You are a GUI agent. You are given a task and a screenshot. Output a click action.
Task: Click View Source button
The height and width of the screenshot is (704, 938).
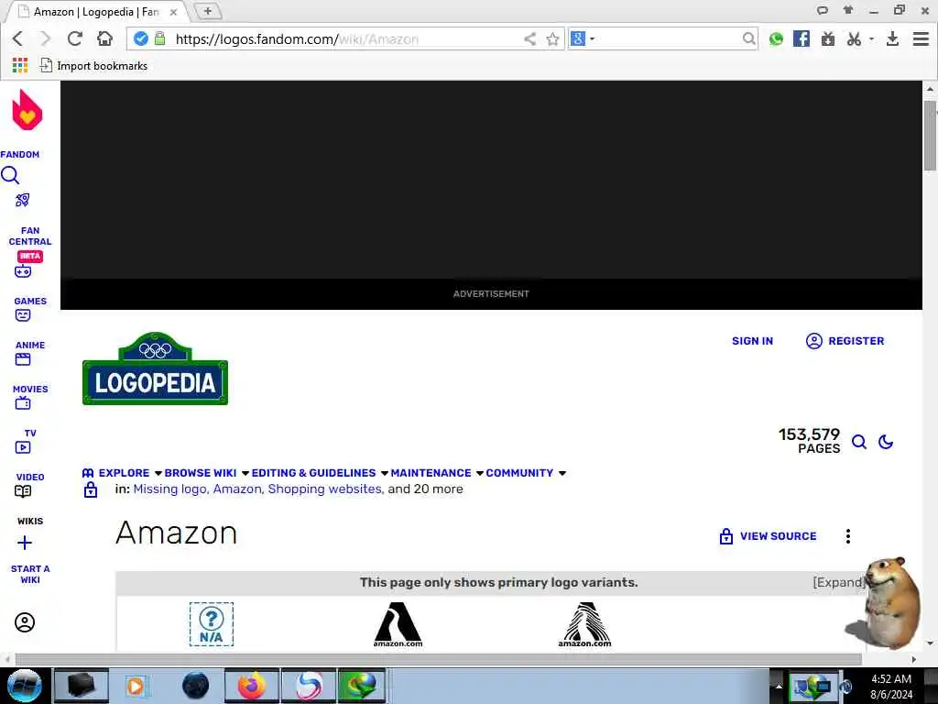[769, 536]
